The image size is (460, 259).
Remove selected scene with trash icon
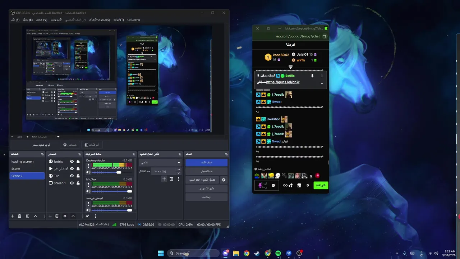coord(20,216)
